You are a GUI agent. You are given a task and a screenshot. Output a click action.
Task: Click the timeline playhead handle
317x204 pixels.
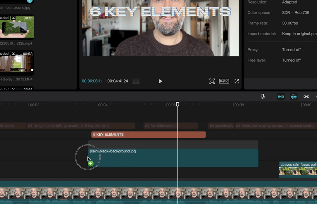[178, 105]
